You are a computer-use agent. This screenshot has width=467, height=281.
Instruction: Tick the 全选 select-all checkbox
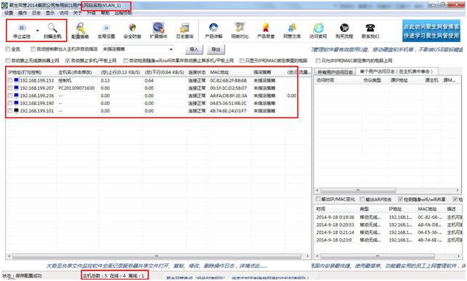8,49
